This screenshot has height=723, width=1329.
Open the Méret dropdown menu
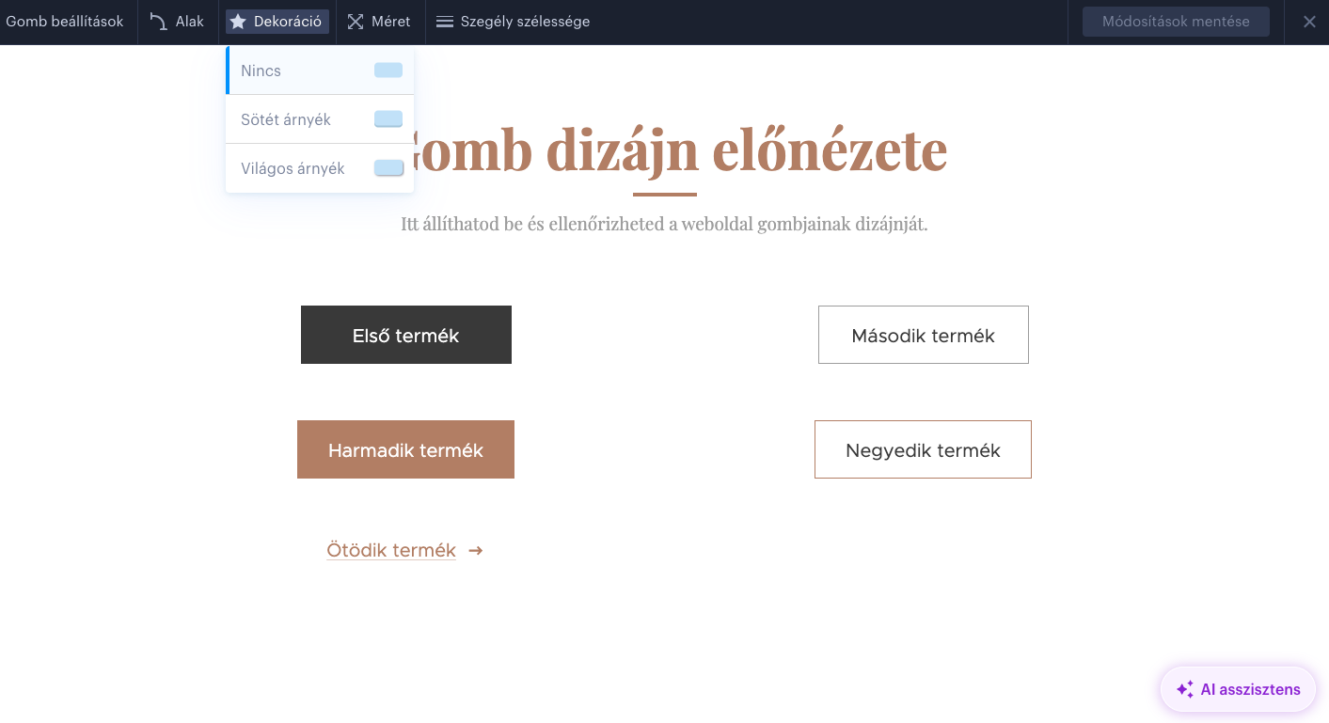(380, 22)
